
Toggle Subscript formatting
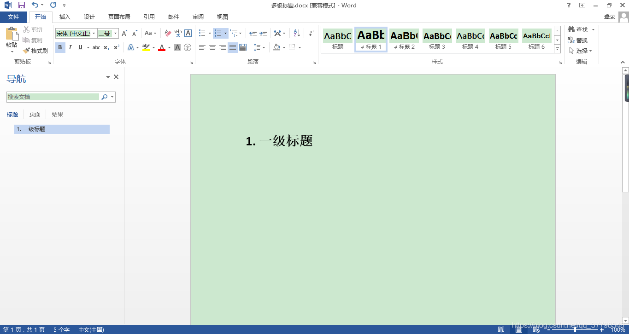[x=106, y=47]
